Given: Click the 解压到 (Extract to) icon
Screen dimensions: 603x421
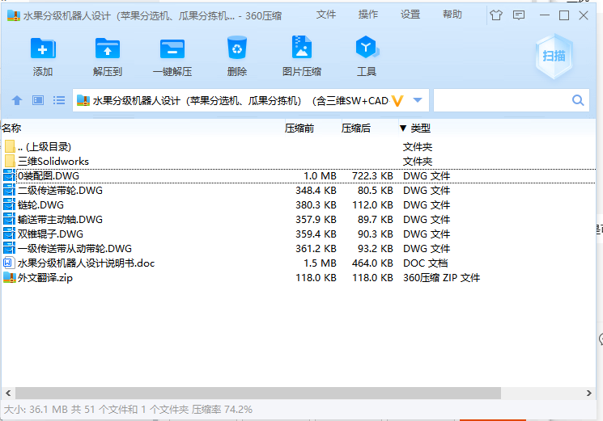Looking at the screenshot, I should [108, 48].
